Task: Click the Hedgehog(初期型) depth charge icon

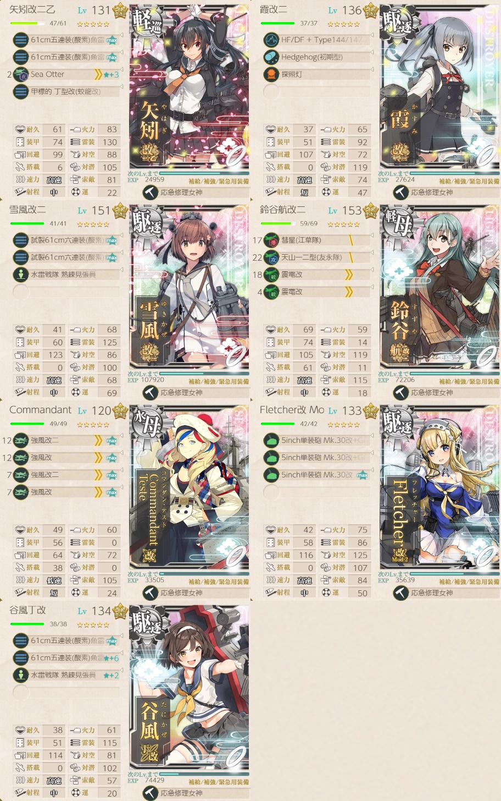Action: pos(271,57)
